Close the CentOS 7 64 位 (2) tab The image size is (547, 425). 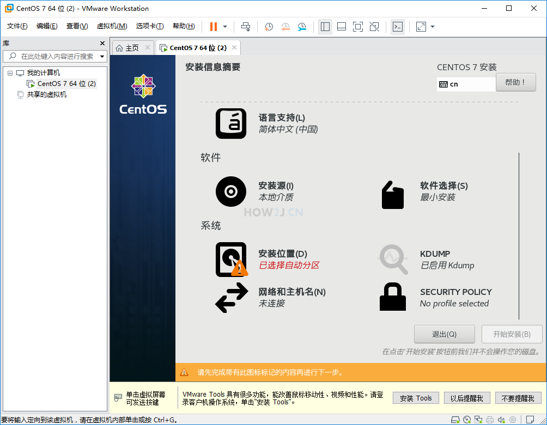coord(234,47)
